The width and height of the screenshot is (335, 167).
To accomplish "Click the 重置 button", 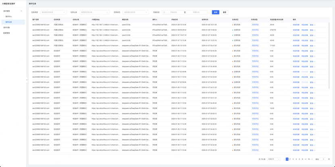I will point(225,12).
